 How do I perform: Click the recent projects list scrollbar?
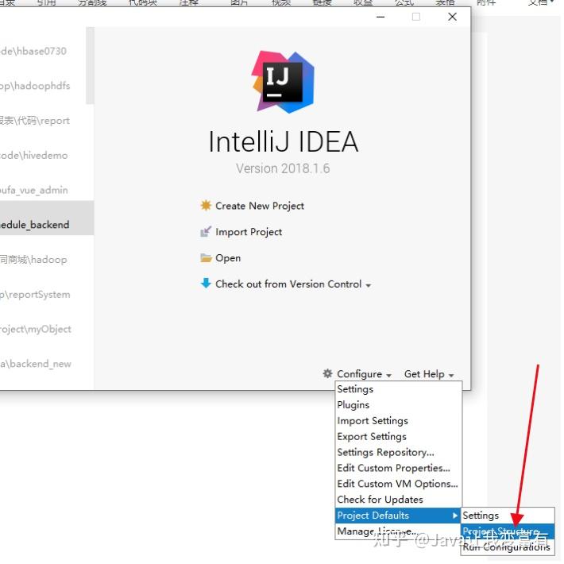90,65
